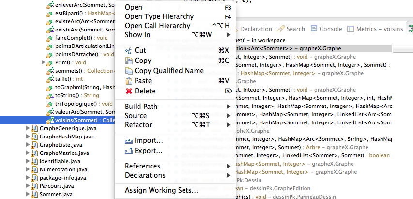413x199 pixels.
Task: Expand the GrapheMatrice.java tree node
Action: [x=28, y=153]
